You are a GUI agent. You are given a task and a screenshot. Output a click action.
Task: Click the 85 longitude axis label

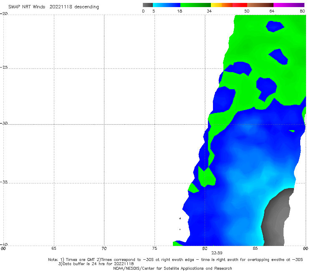[x=255, y=248]
